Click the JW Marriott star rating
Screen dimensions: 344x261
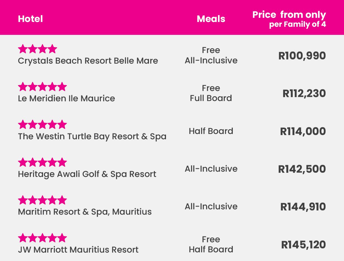tap(42, 238)
